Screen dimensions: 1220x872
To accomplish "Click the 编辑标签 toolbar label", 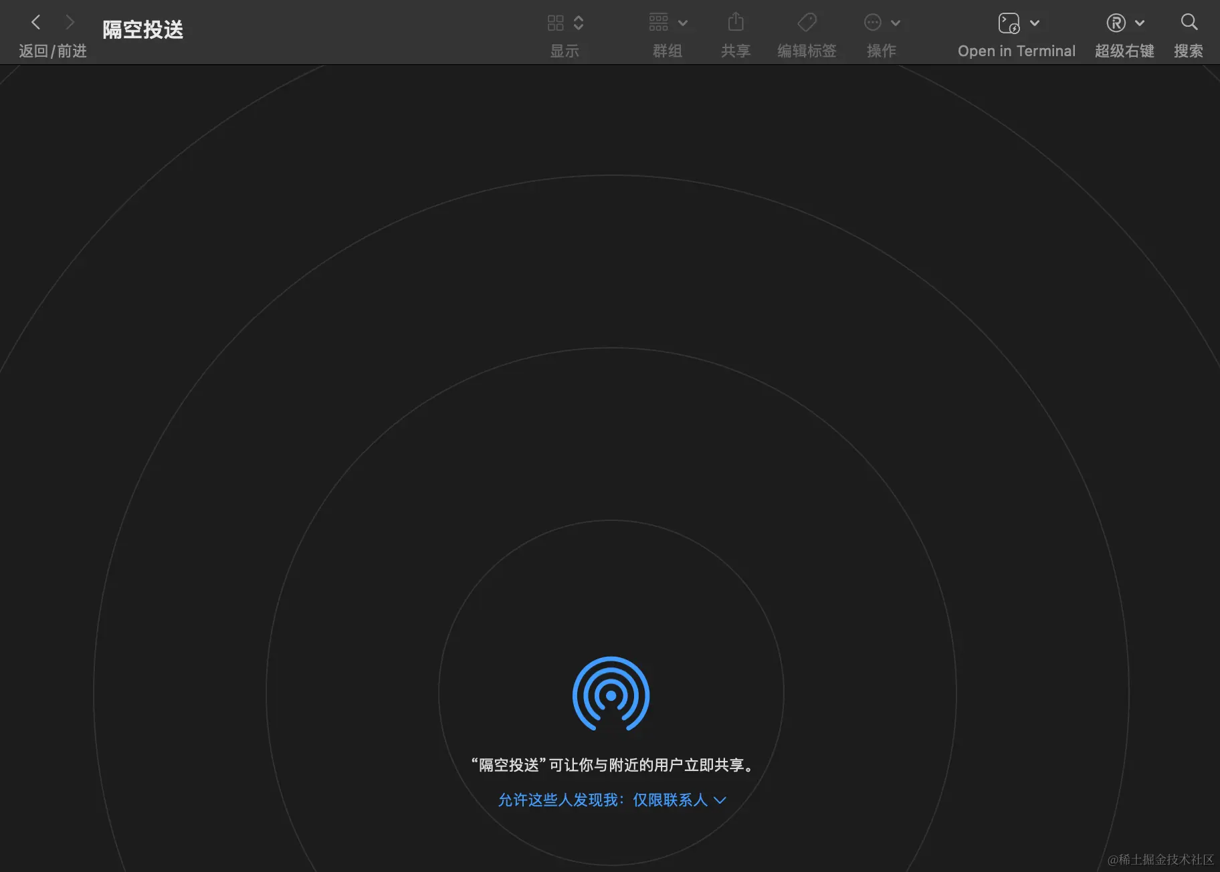I will pos(807,51).
